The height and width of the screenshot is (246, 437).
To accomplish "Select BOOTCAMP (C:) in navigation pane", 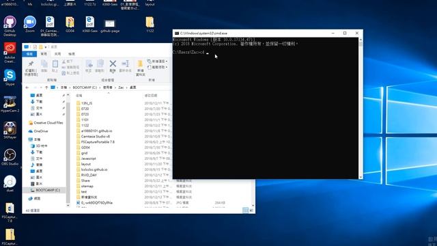I will pyautogui.click(x=44, y=190).
